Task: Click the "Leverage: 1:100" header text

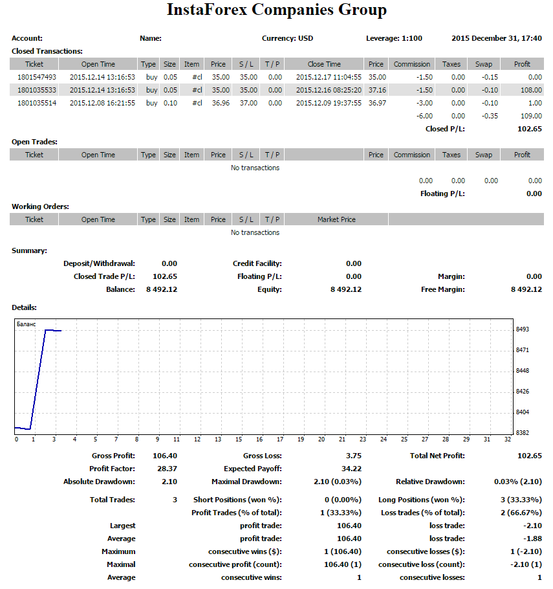Action: (x=394, y=38)
